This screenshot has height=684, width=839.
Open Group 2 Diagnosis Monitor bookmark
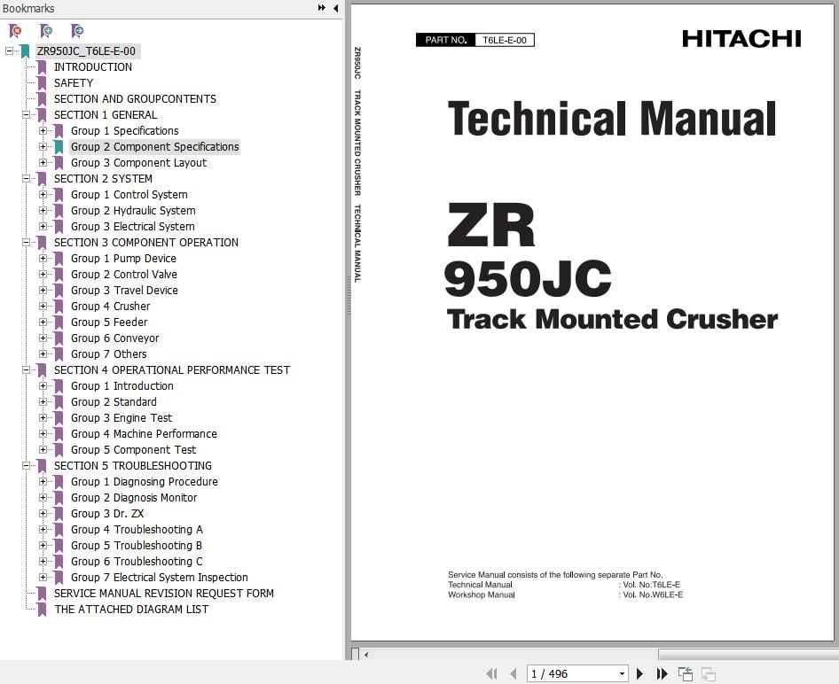[134, 498]
